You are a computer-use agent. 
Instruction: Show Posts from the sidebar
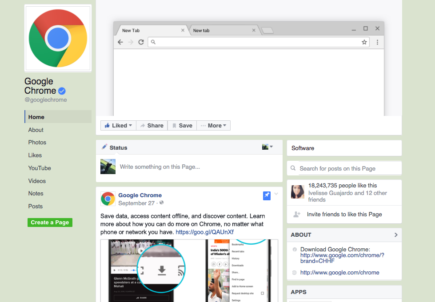point(36,207)
